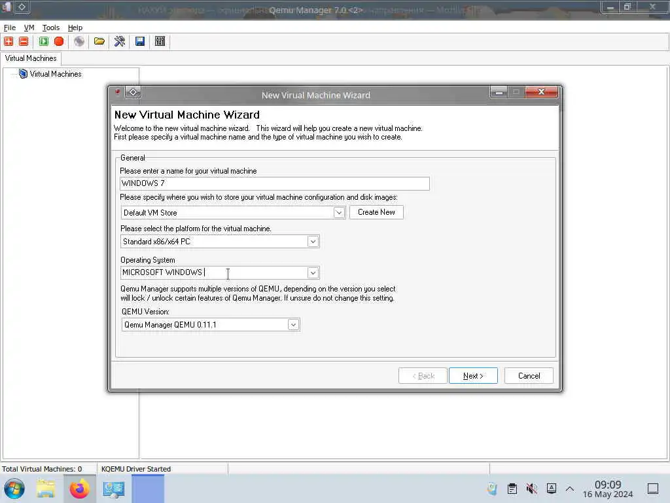Click the Total Virtual Machines: 0 status text
Image resolution: width=670 pixels, height=503 pixels.
coord(42,469)
